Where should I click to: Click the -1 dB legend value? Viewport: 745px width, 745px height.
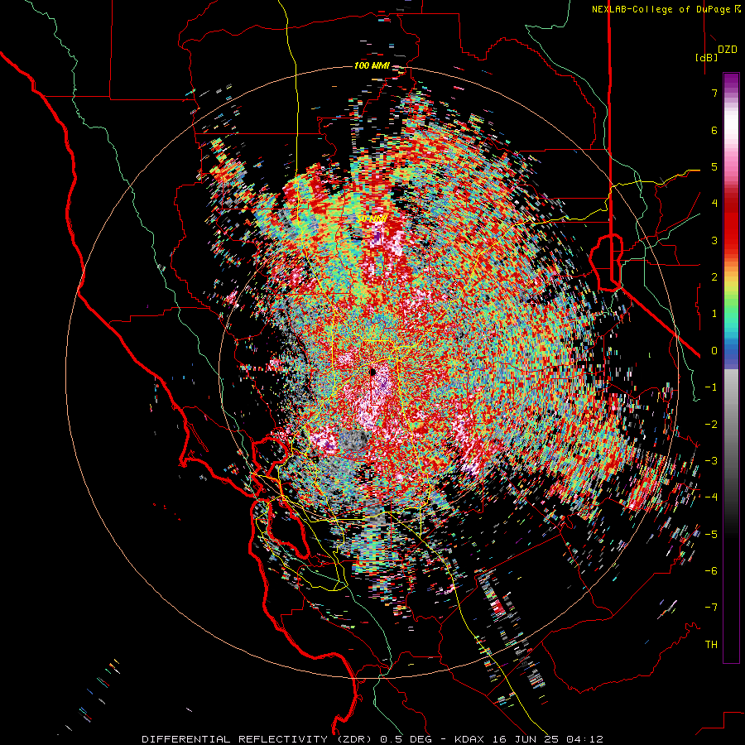click(711, 387)
